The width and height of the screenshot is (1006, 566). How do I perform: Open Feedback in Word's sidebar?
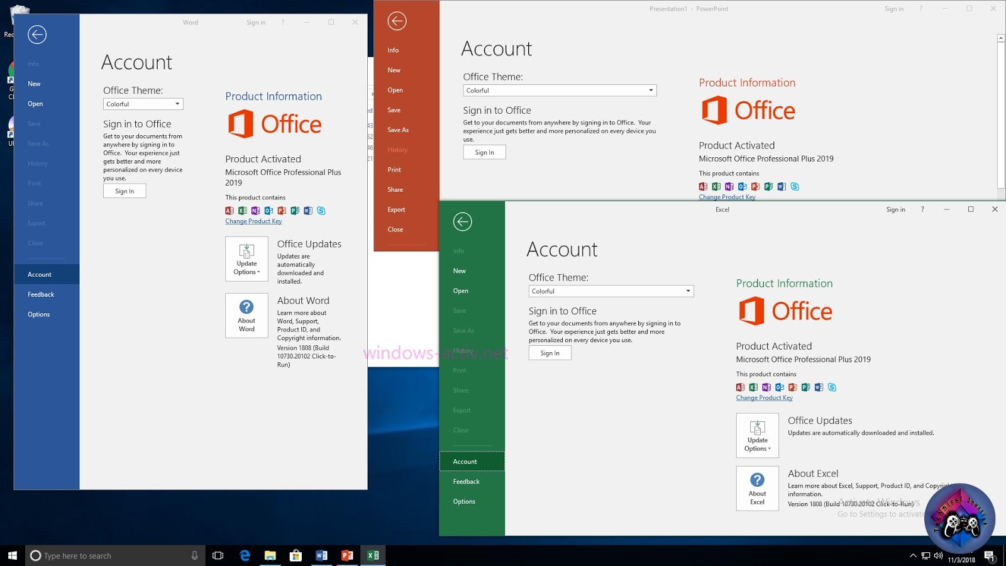(41, 294)
